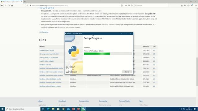The width and height of the screenshot is (198, 111).
Task: Open the Firefox home page
Action: [x=12, y=6]
